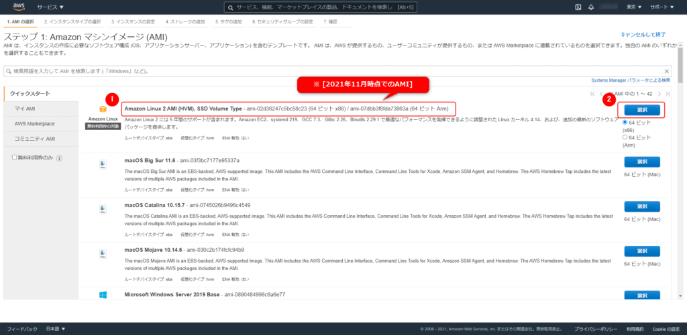687x335 pixels.
Task: Click 選択 for macOS Mojave 10.14.6
Action: pyautogui.click(x=642, y=251)
